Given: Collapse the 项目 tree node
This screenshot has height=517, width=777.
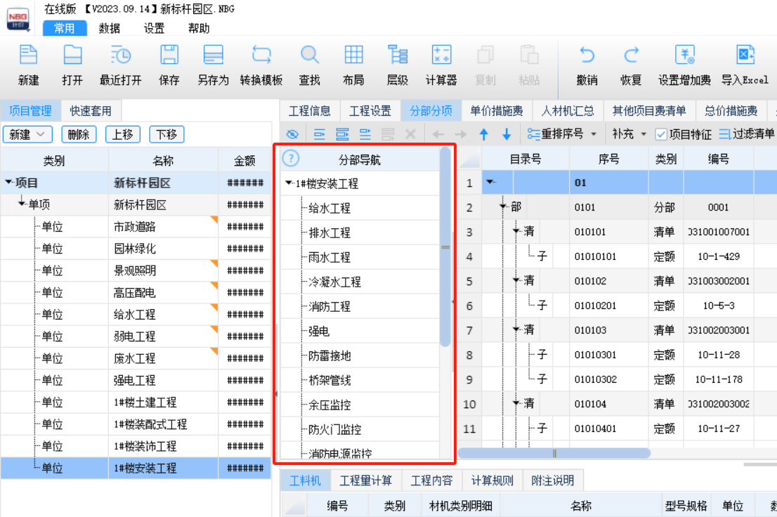Looking at the screenshot, I should (8, 183).
